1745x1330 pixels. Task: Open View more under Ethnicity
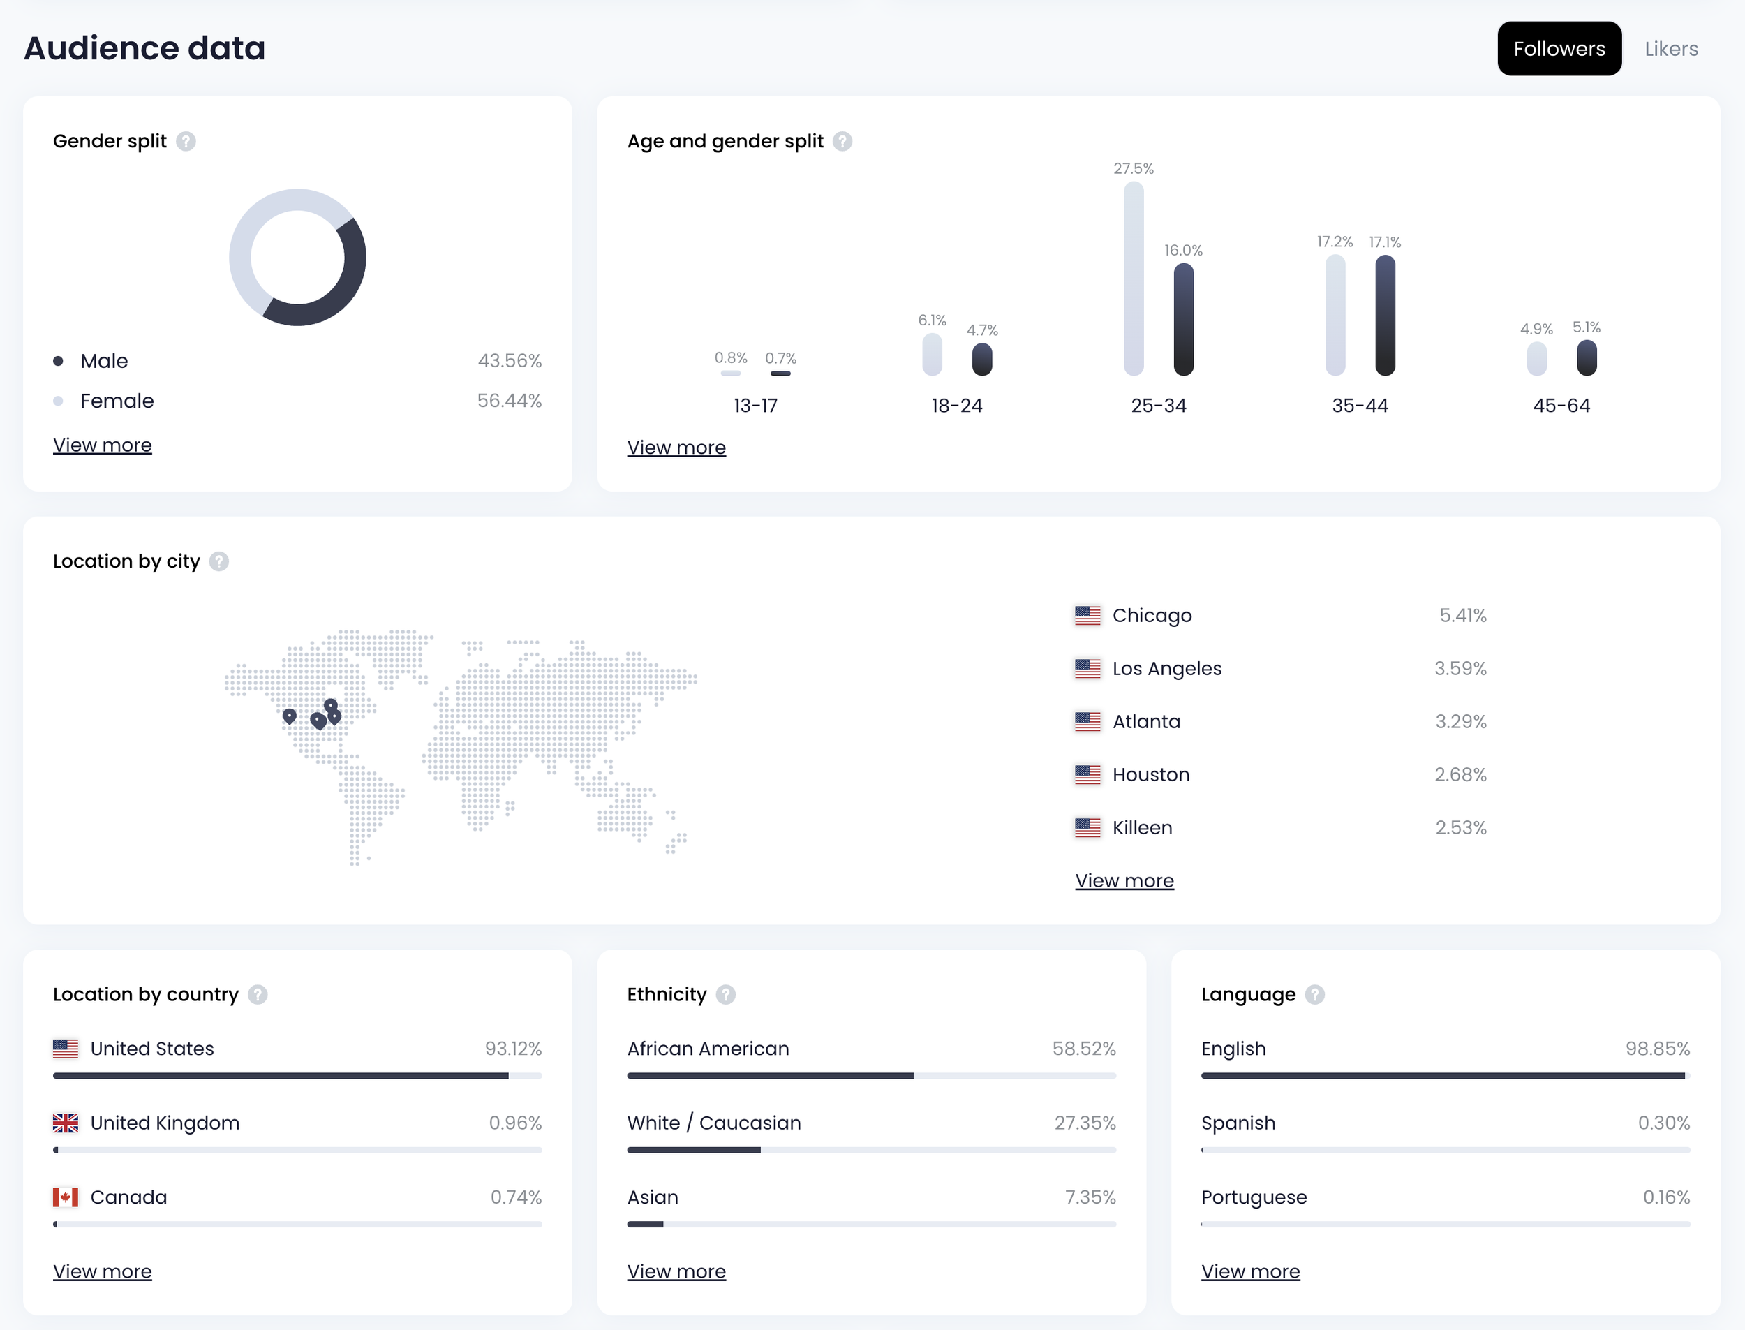coord(676,1271)
